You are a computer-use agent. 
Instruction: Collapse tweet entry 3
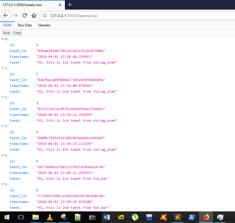tap(3, 126)
